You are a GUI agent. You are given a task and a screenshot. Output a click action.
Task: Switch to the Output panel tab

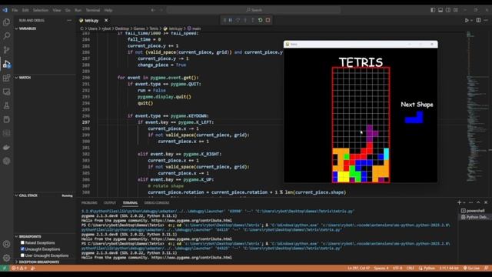(110, 203)
